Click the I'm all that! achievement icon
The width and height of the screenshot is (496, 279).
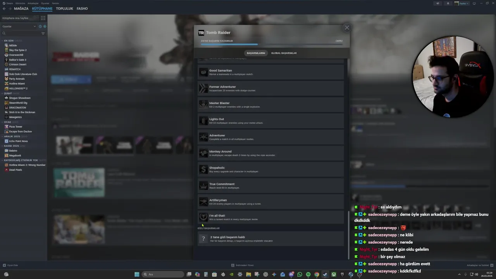tap(203, 217)
